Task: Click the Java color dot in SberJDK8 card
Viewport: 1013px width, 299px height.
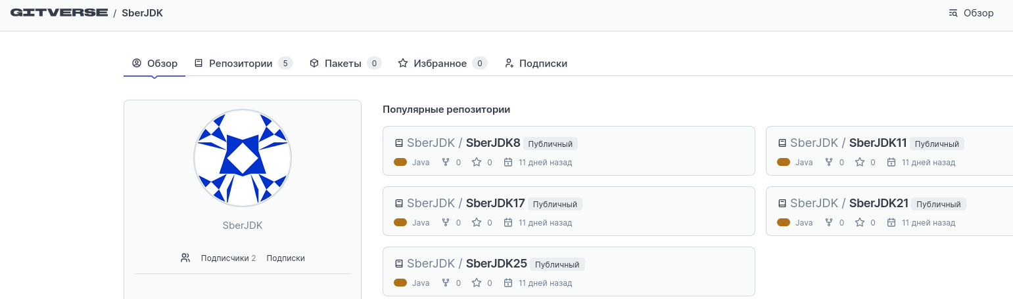Action: click(400, 162)
